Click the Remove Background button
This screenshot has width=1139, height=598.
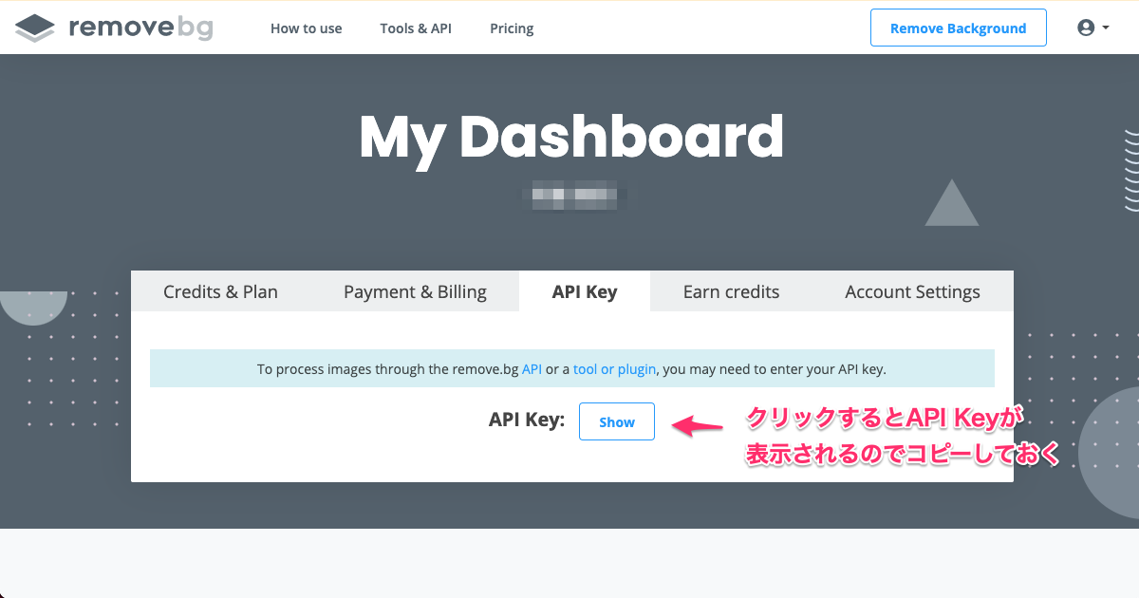click(x=958, y=28)
